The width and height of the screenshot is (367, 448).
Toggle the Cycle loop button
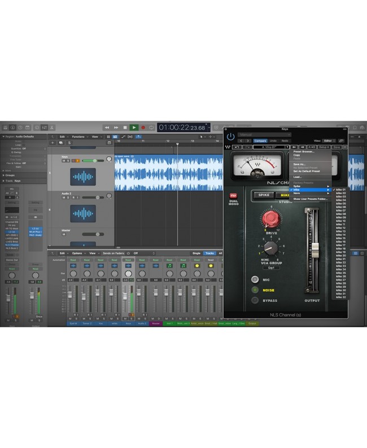(151, 128)
